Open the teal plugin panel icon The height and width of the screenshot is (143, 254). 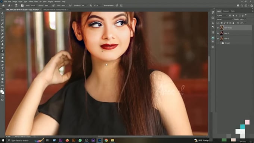click(x=213, y=38)
